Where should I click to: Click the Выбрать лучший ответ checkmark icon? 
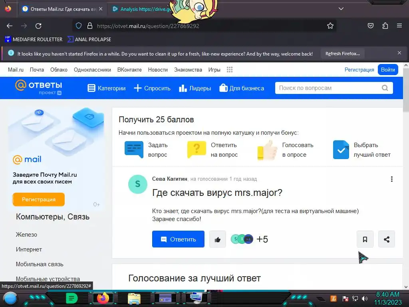coord(341,150)
